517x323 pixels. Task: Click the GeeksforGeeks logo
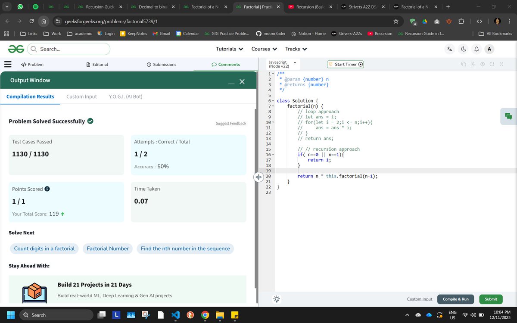tap(16, 49)
